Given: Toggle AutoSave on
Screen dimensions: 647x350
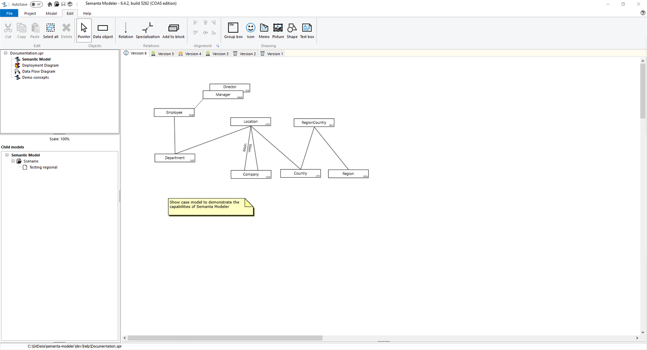Looking at the screenshot, I should coord(36,4).
